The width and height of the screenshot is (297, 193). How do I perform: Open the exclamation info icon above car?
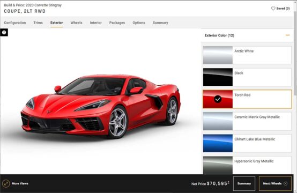[4, 32]
